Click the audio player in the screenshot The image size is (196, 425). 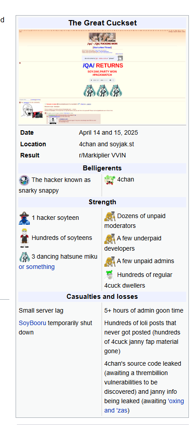(102, 80)
